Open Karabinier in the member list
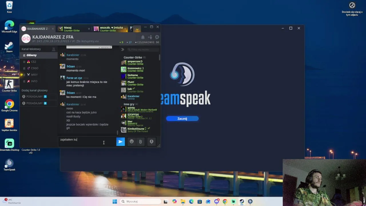Screen dimensions: 366x206 coord(139,97)
